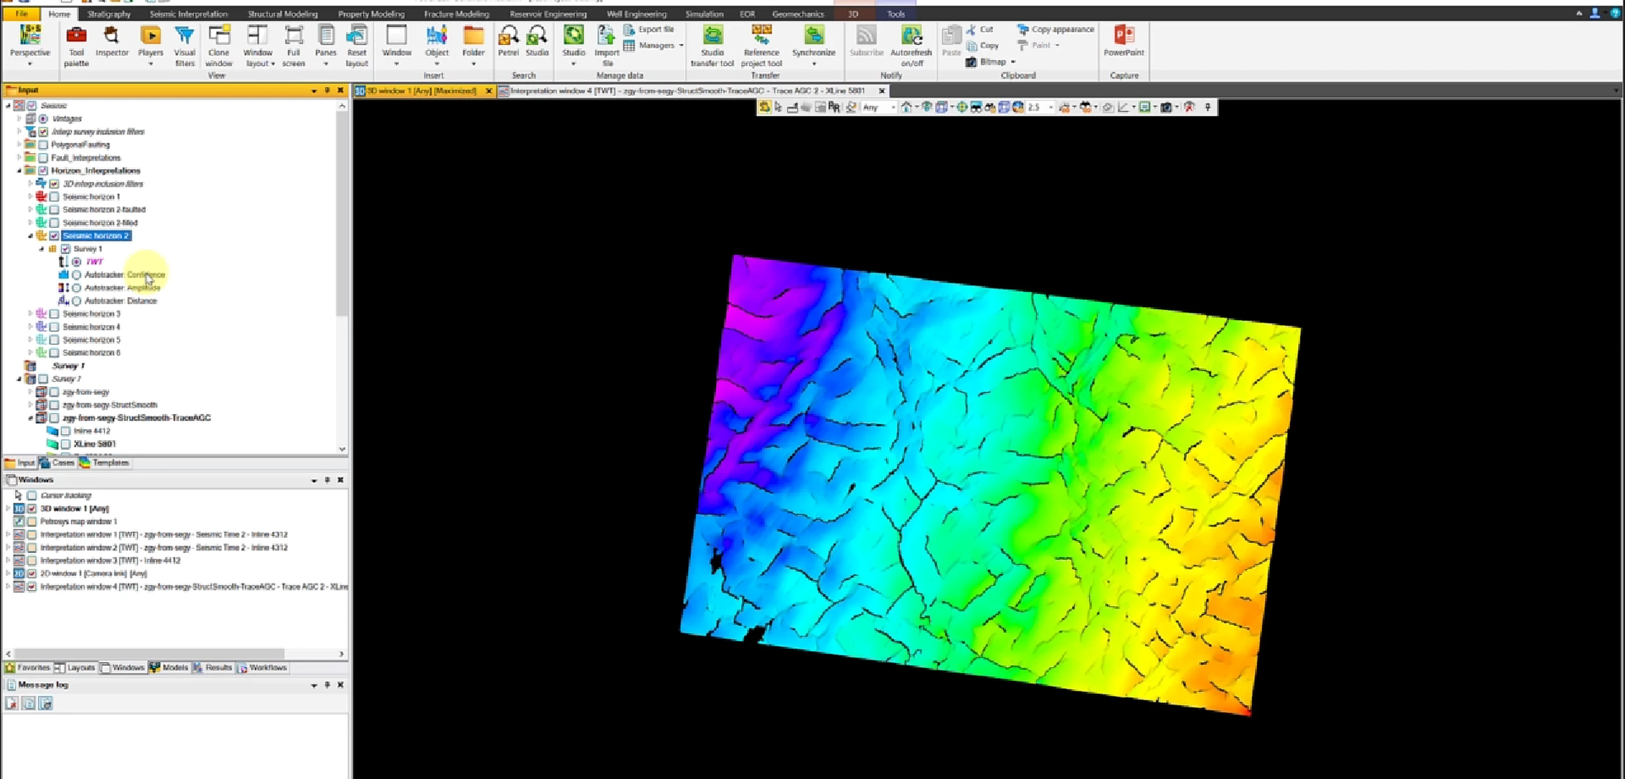The image size is (1625, 779).
Task: Check the XLine 5801 checkbox
Action: [x=65, y=444]
